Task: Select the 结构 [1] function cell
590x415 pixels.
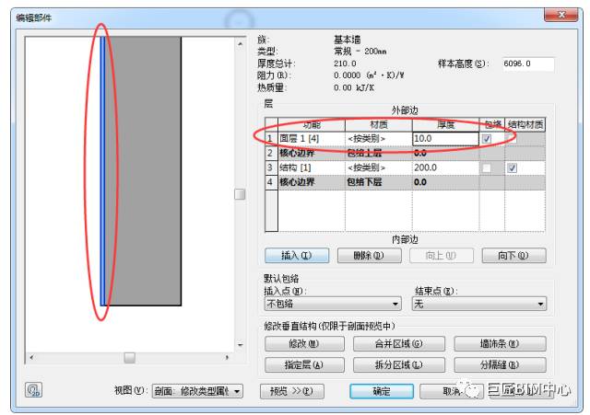Action: pos(312,167)
